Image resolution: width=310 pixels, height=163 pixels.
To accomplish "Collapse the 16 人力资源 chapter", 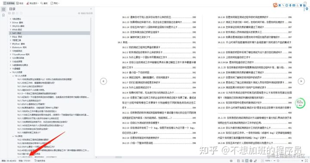I will [10, 72].
